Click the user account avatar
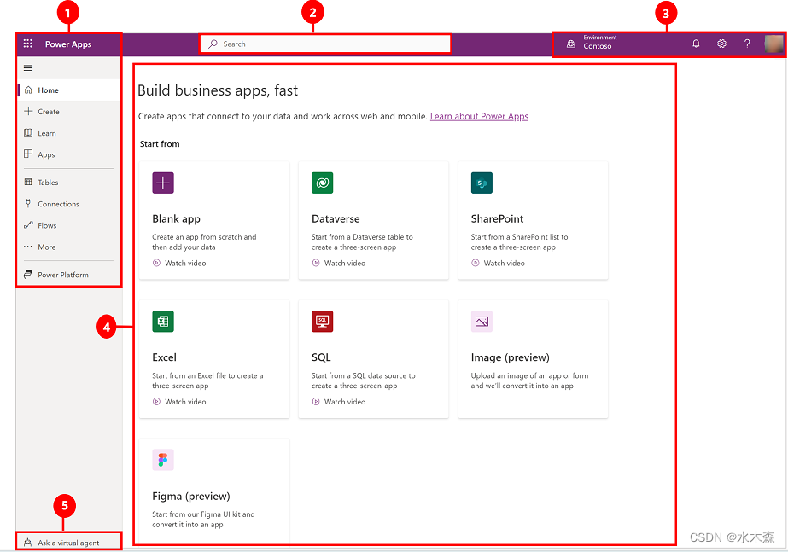The image size is (788, 552). point(774,44)
